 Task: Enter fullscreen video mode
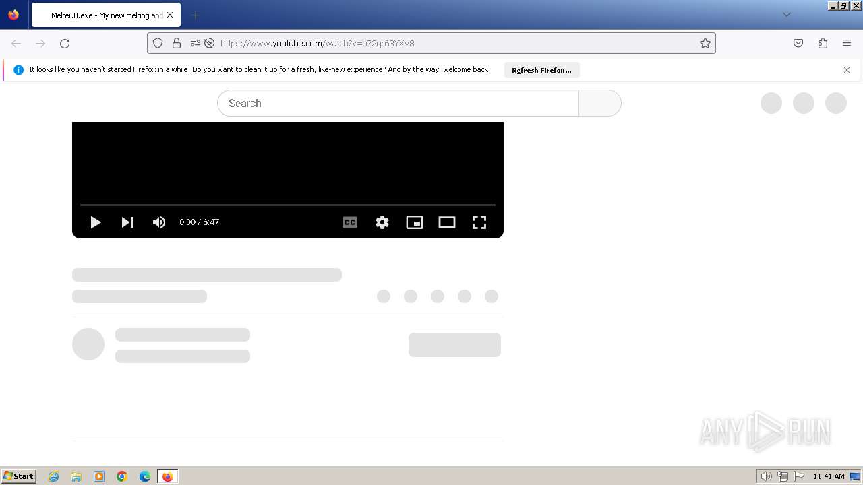479,222
